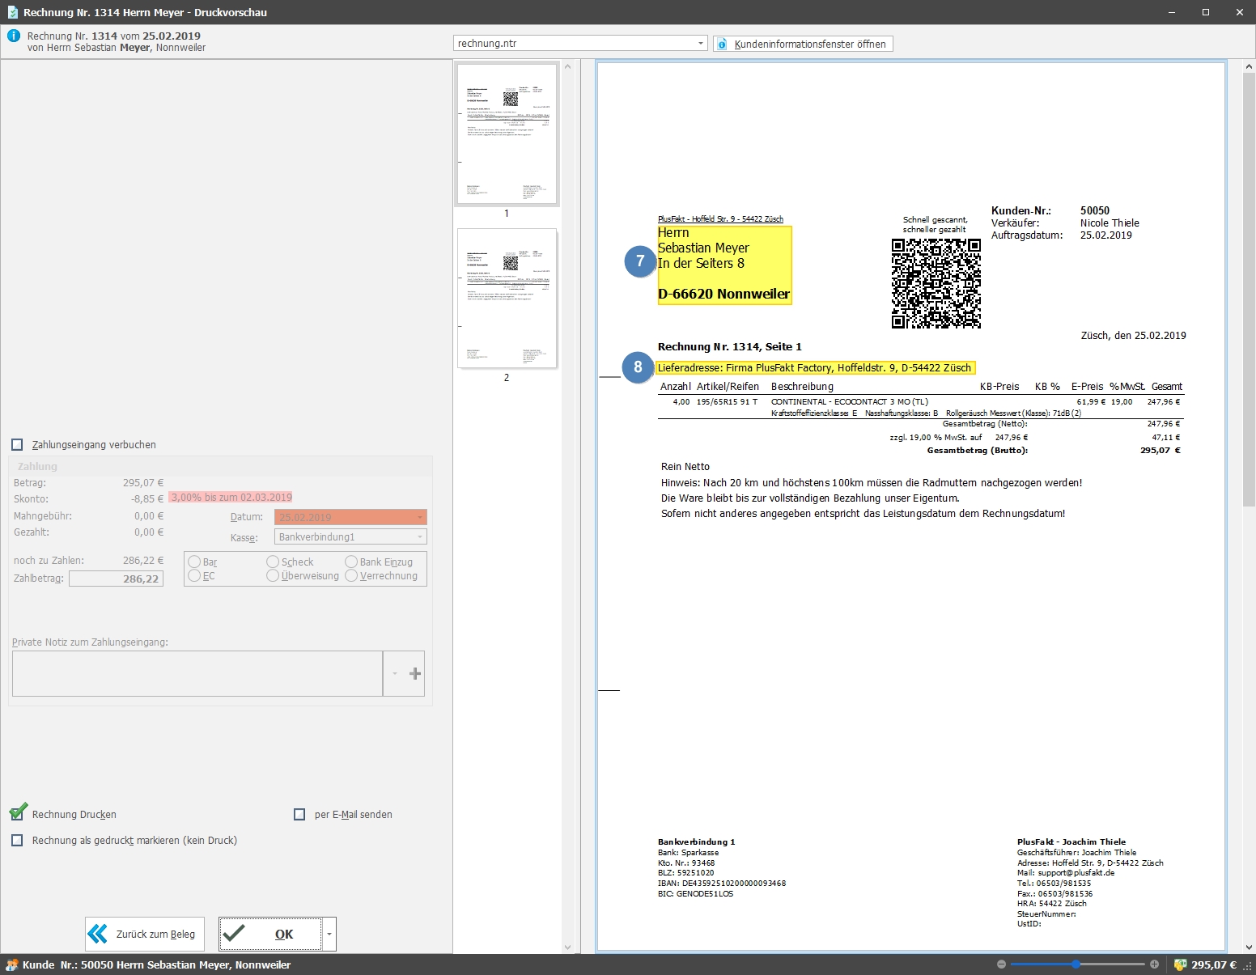The image size is (1256, 975).
Task: Adjust the zoom slider in the status bar
Action: 1076,964
